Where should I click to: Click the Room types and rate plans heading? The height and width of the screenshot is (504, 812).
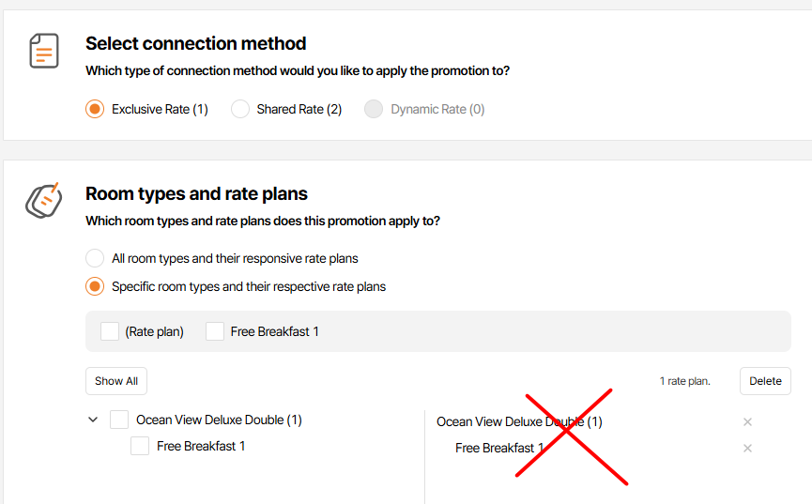196,193
